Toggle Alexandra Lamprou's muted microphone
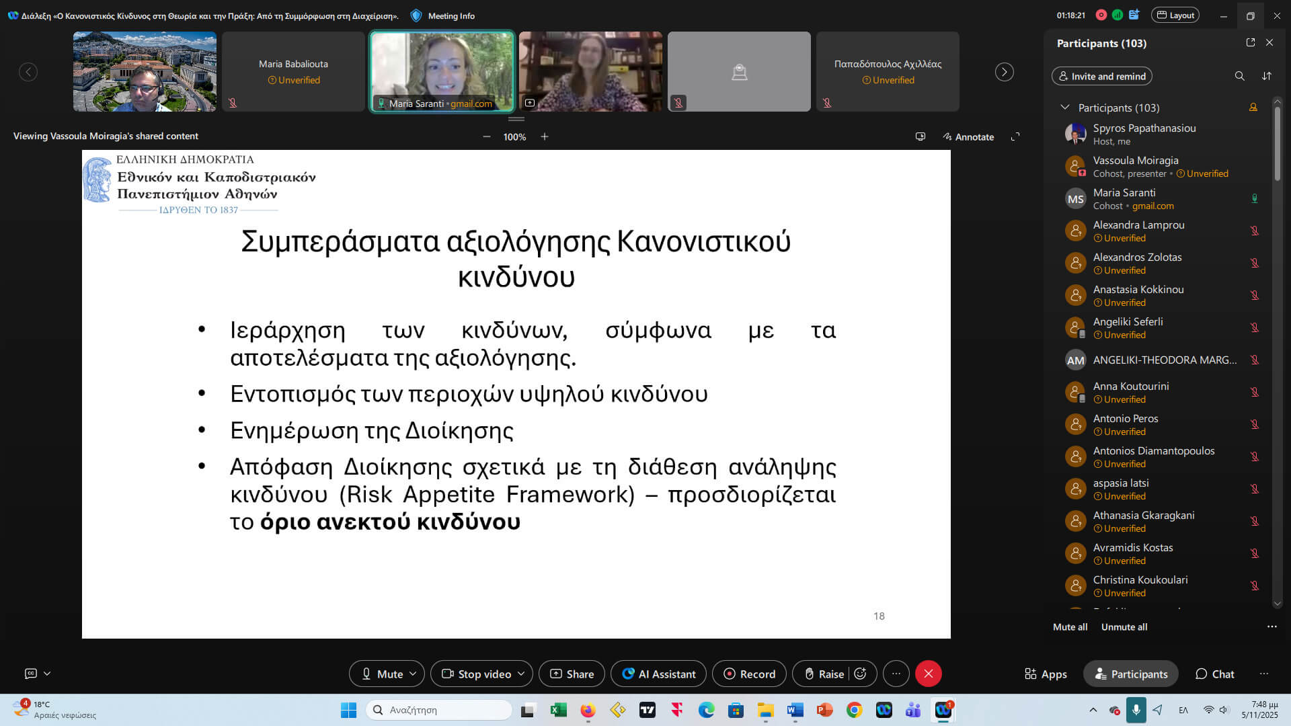 coord(1254,231)
